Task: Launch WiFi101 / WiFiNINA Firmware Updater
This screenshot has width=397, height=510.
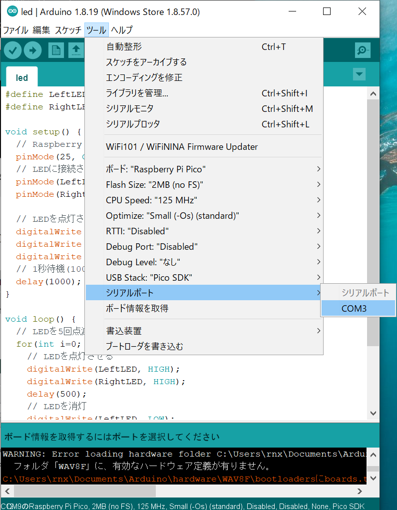Action: [x=204, y=147]
